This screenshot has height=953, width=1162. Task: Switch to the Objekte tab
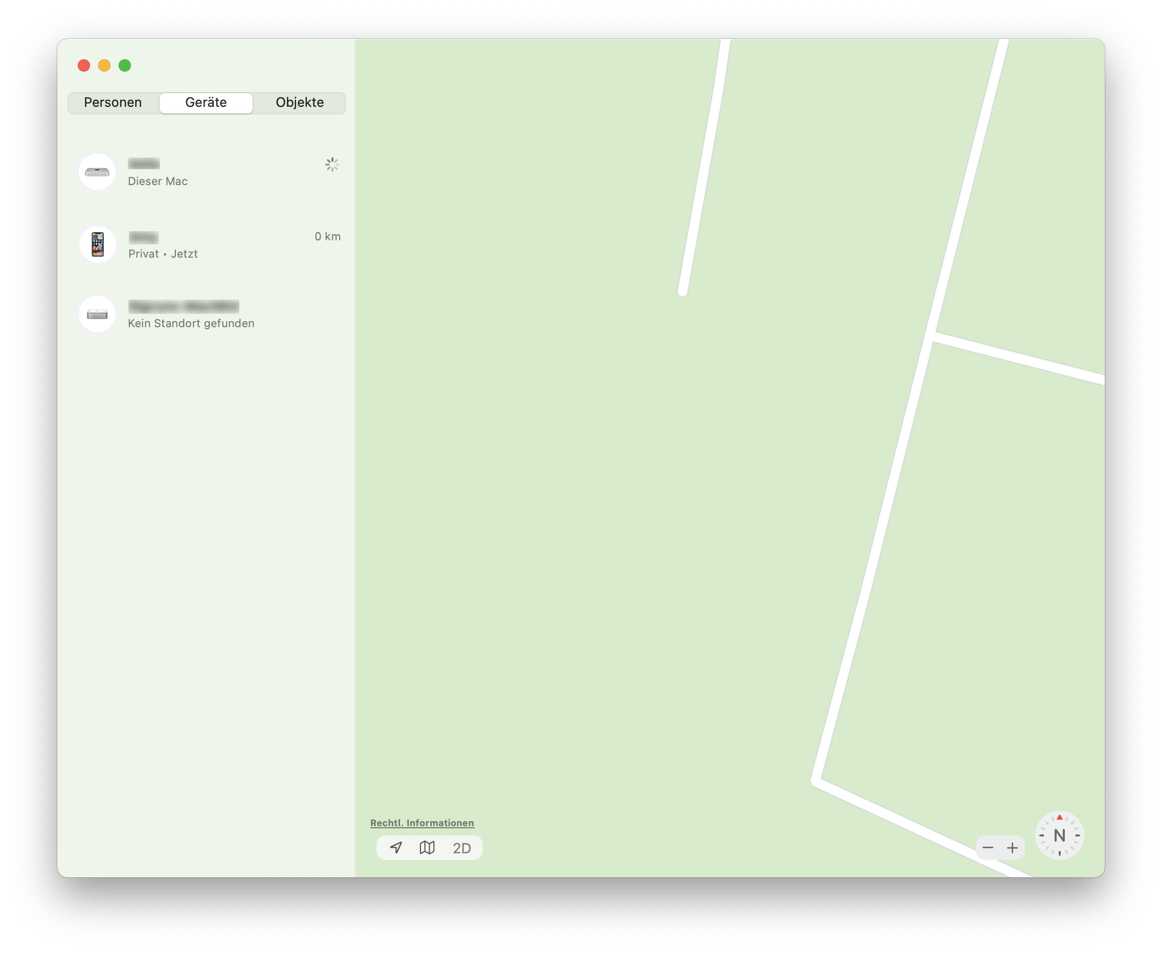pyautogui.click(x=299, y=103)
